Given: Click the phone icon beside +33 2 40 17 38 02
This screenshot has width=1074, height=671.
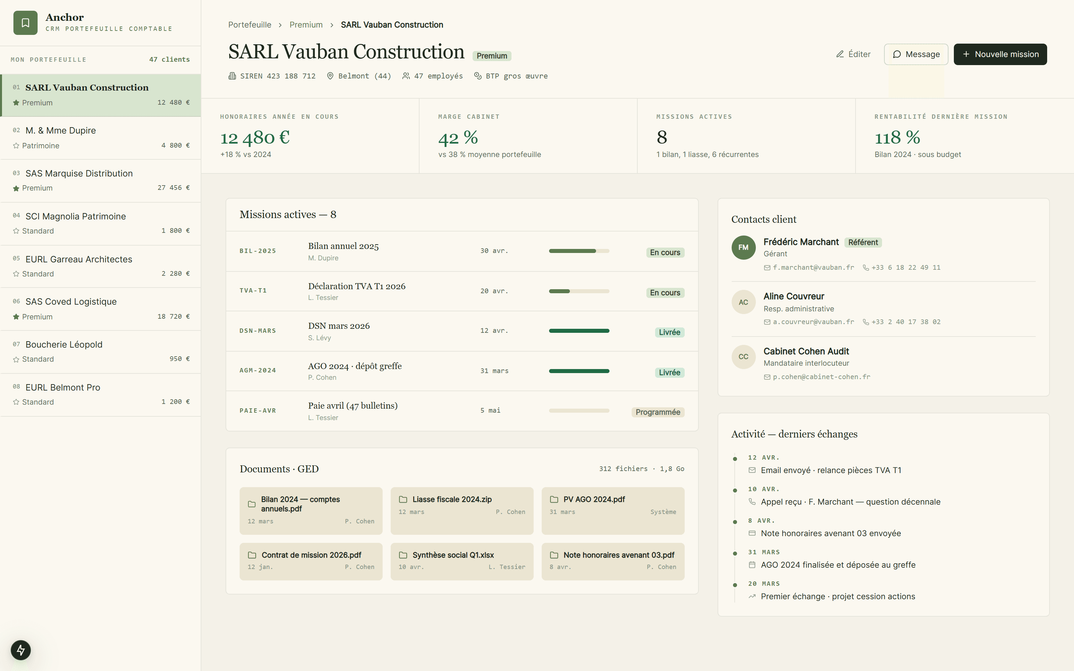Looking at the screenshot, I should pyautogui.click(x=866, y=322).
